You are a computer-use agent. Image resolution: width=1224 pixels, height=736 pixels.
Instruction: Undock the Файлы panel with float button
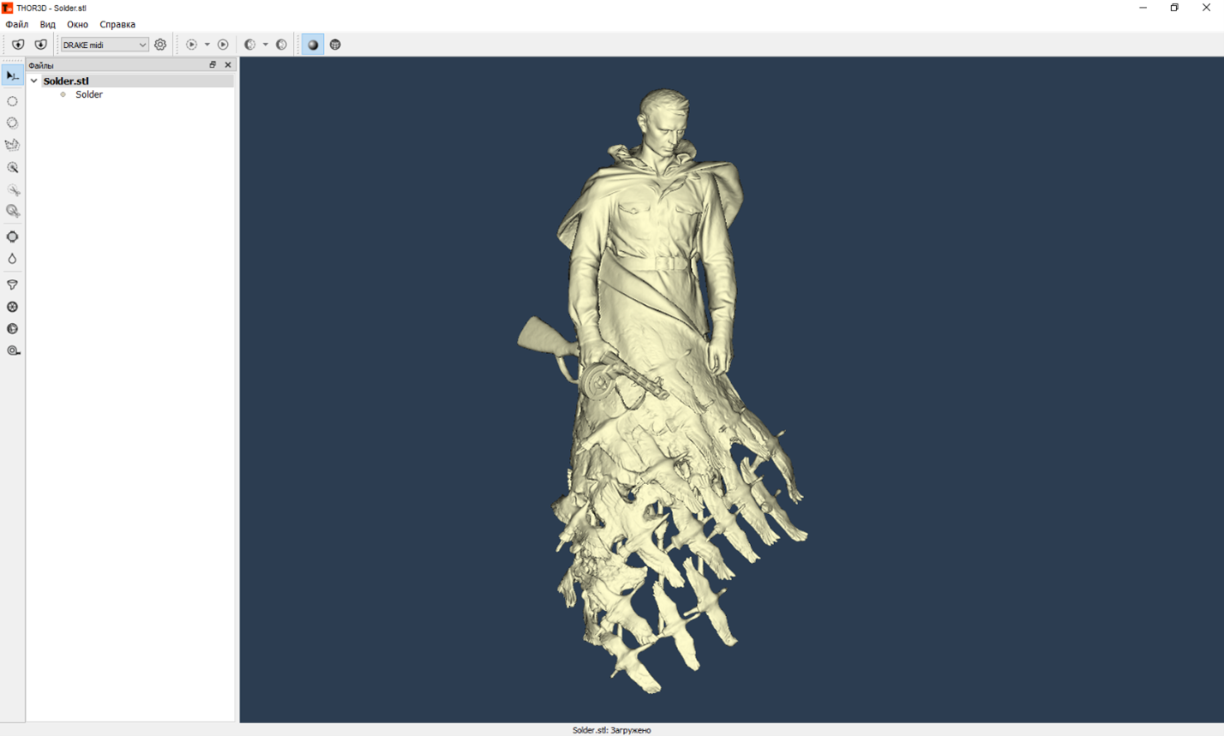213,65
